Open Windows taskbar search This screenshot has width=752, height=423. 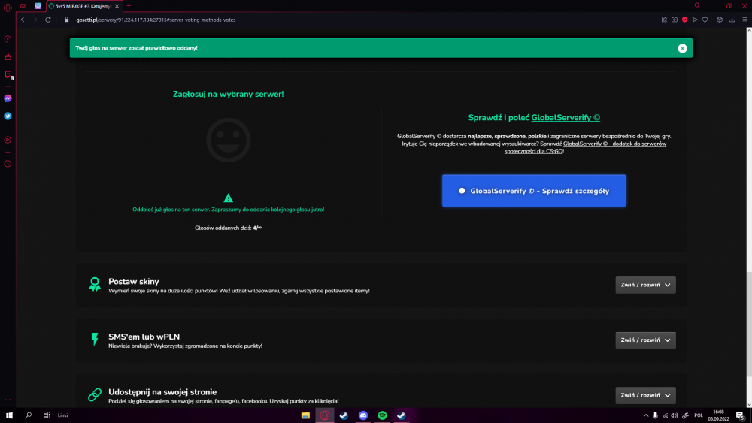(29, 415)
